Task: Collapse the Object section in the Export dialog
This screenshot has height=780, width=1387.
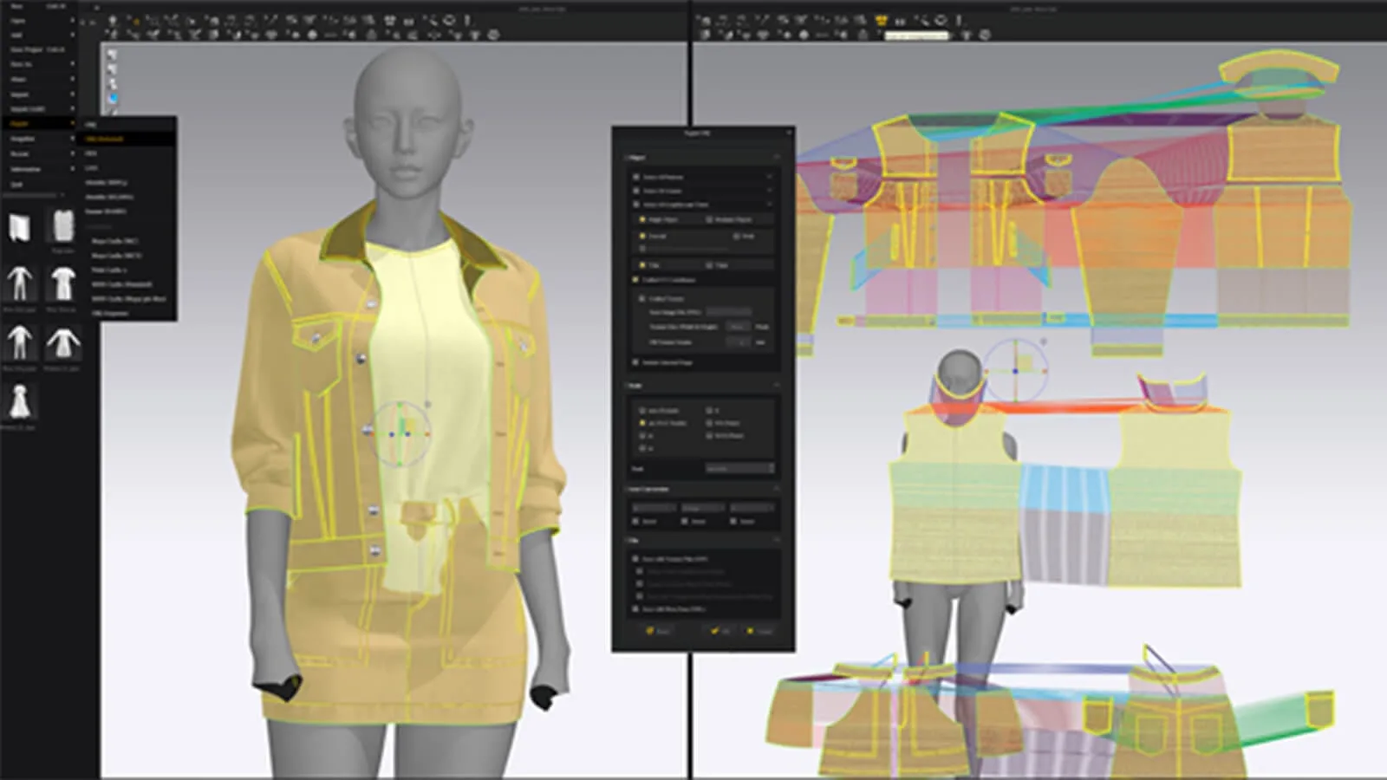Action: [x=778, y=156]
